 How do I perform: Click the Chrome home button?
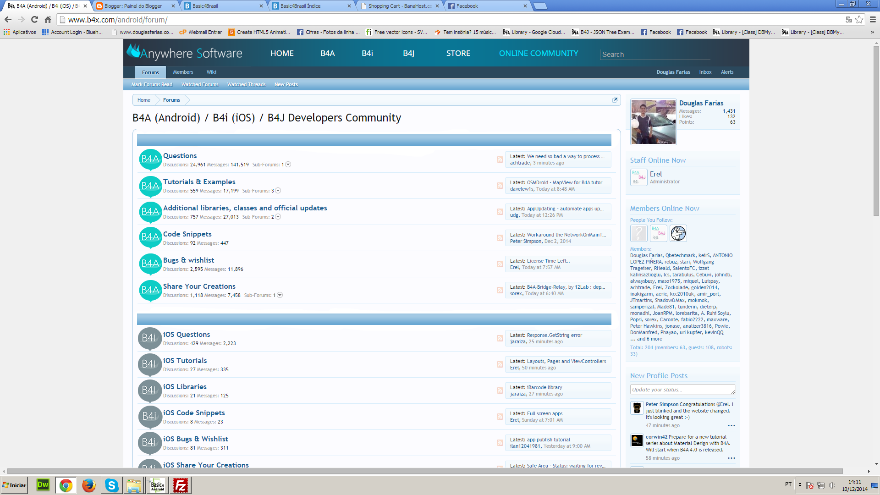(x=48, y=20)
